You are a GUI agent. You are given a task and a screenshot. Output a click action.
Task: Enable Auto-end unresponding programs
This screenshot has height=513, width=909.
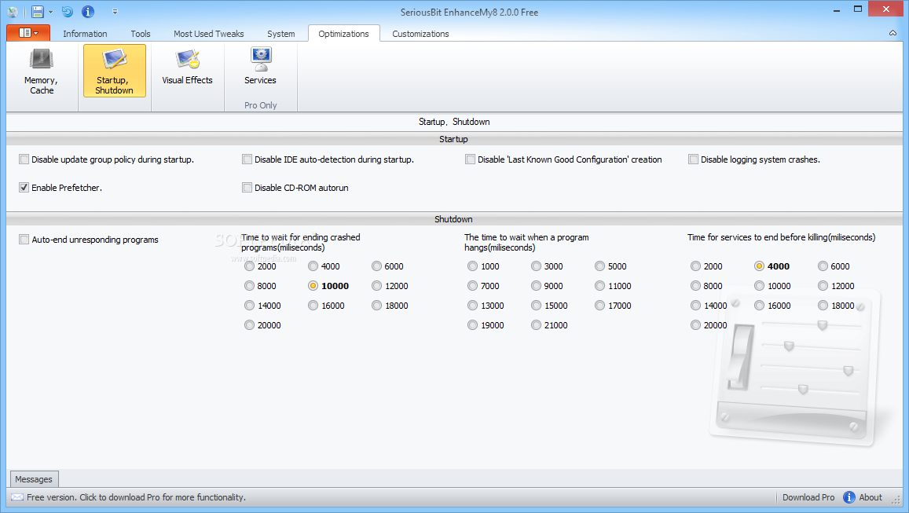click(24, 240)
